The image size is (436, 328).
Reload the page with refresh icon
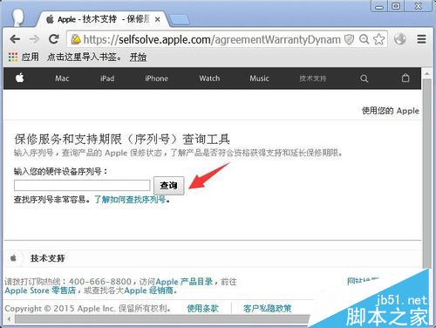[54, 39]
